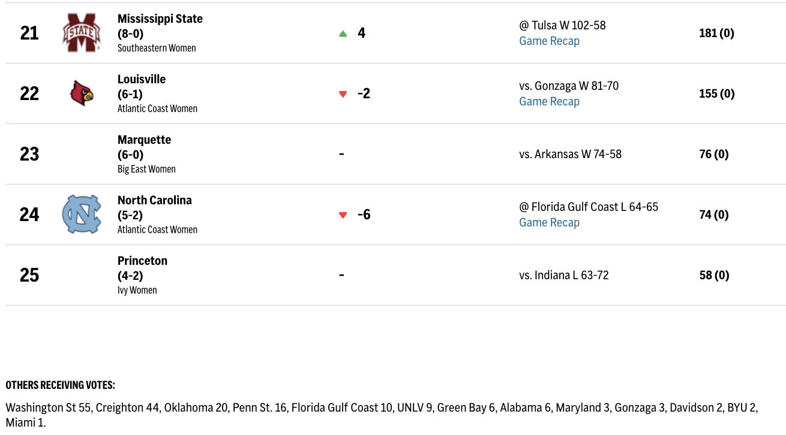Click North Carolina's red down arrow
This screenshot has width=786, height=435.
343,215
